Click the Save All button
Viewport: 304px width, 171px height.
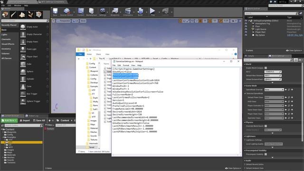click(39, 120)
